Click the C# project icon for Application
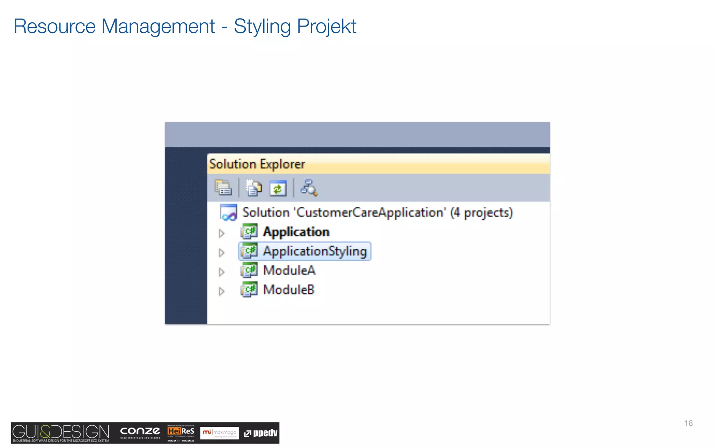 click(249, 232)
